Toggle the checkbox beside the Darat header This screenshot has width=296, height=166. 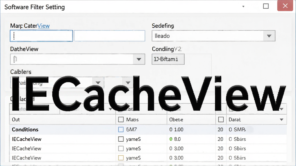221,120
